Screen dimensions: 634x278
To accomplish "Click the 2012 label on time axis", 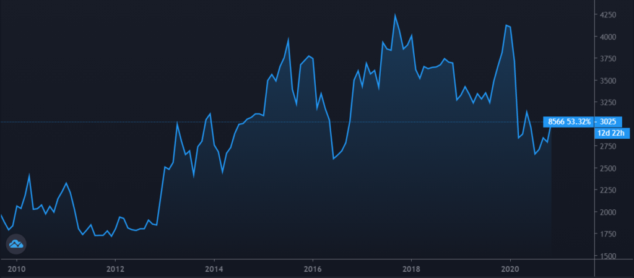I will (x=115, y=268).
